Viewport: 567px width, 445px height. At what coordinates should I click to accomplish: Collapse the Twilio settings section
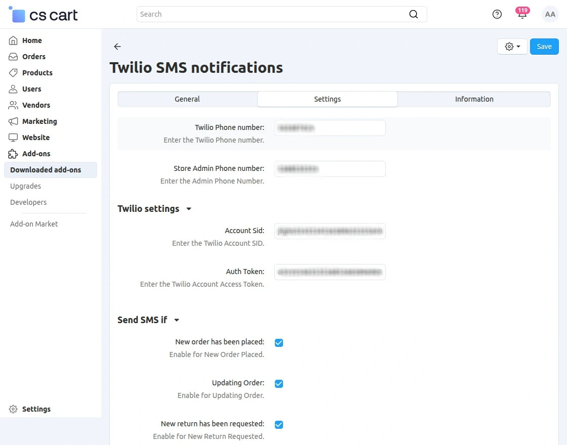[188, 209]
